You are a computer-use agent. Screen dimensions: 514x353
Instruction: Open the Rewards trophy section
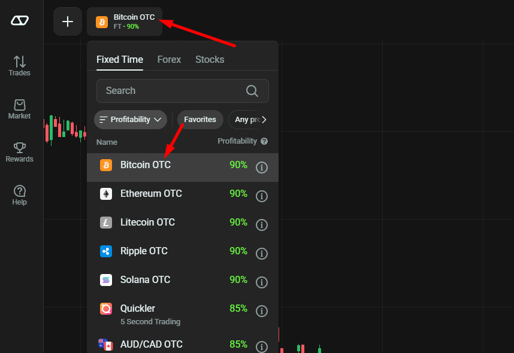pos(19,152)
